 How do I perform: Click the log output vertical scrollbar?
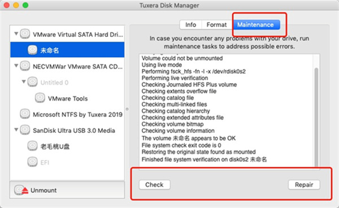pyautogui.click(x=316, y=117)
